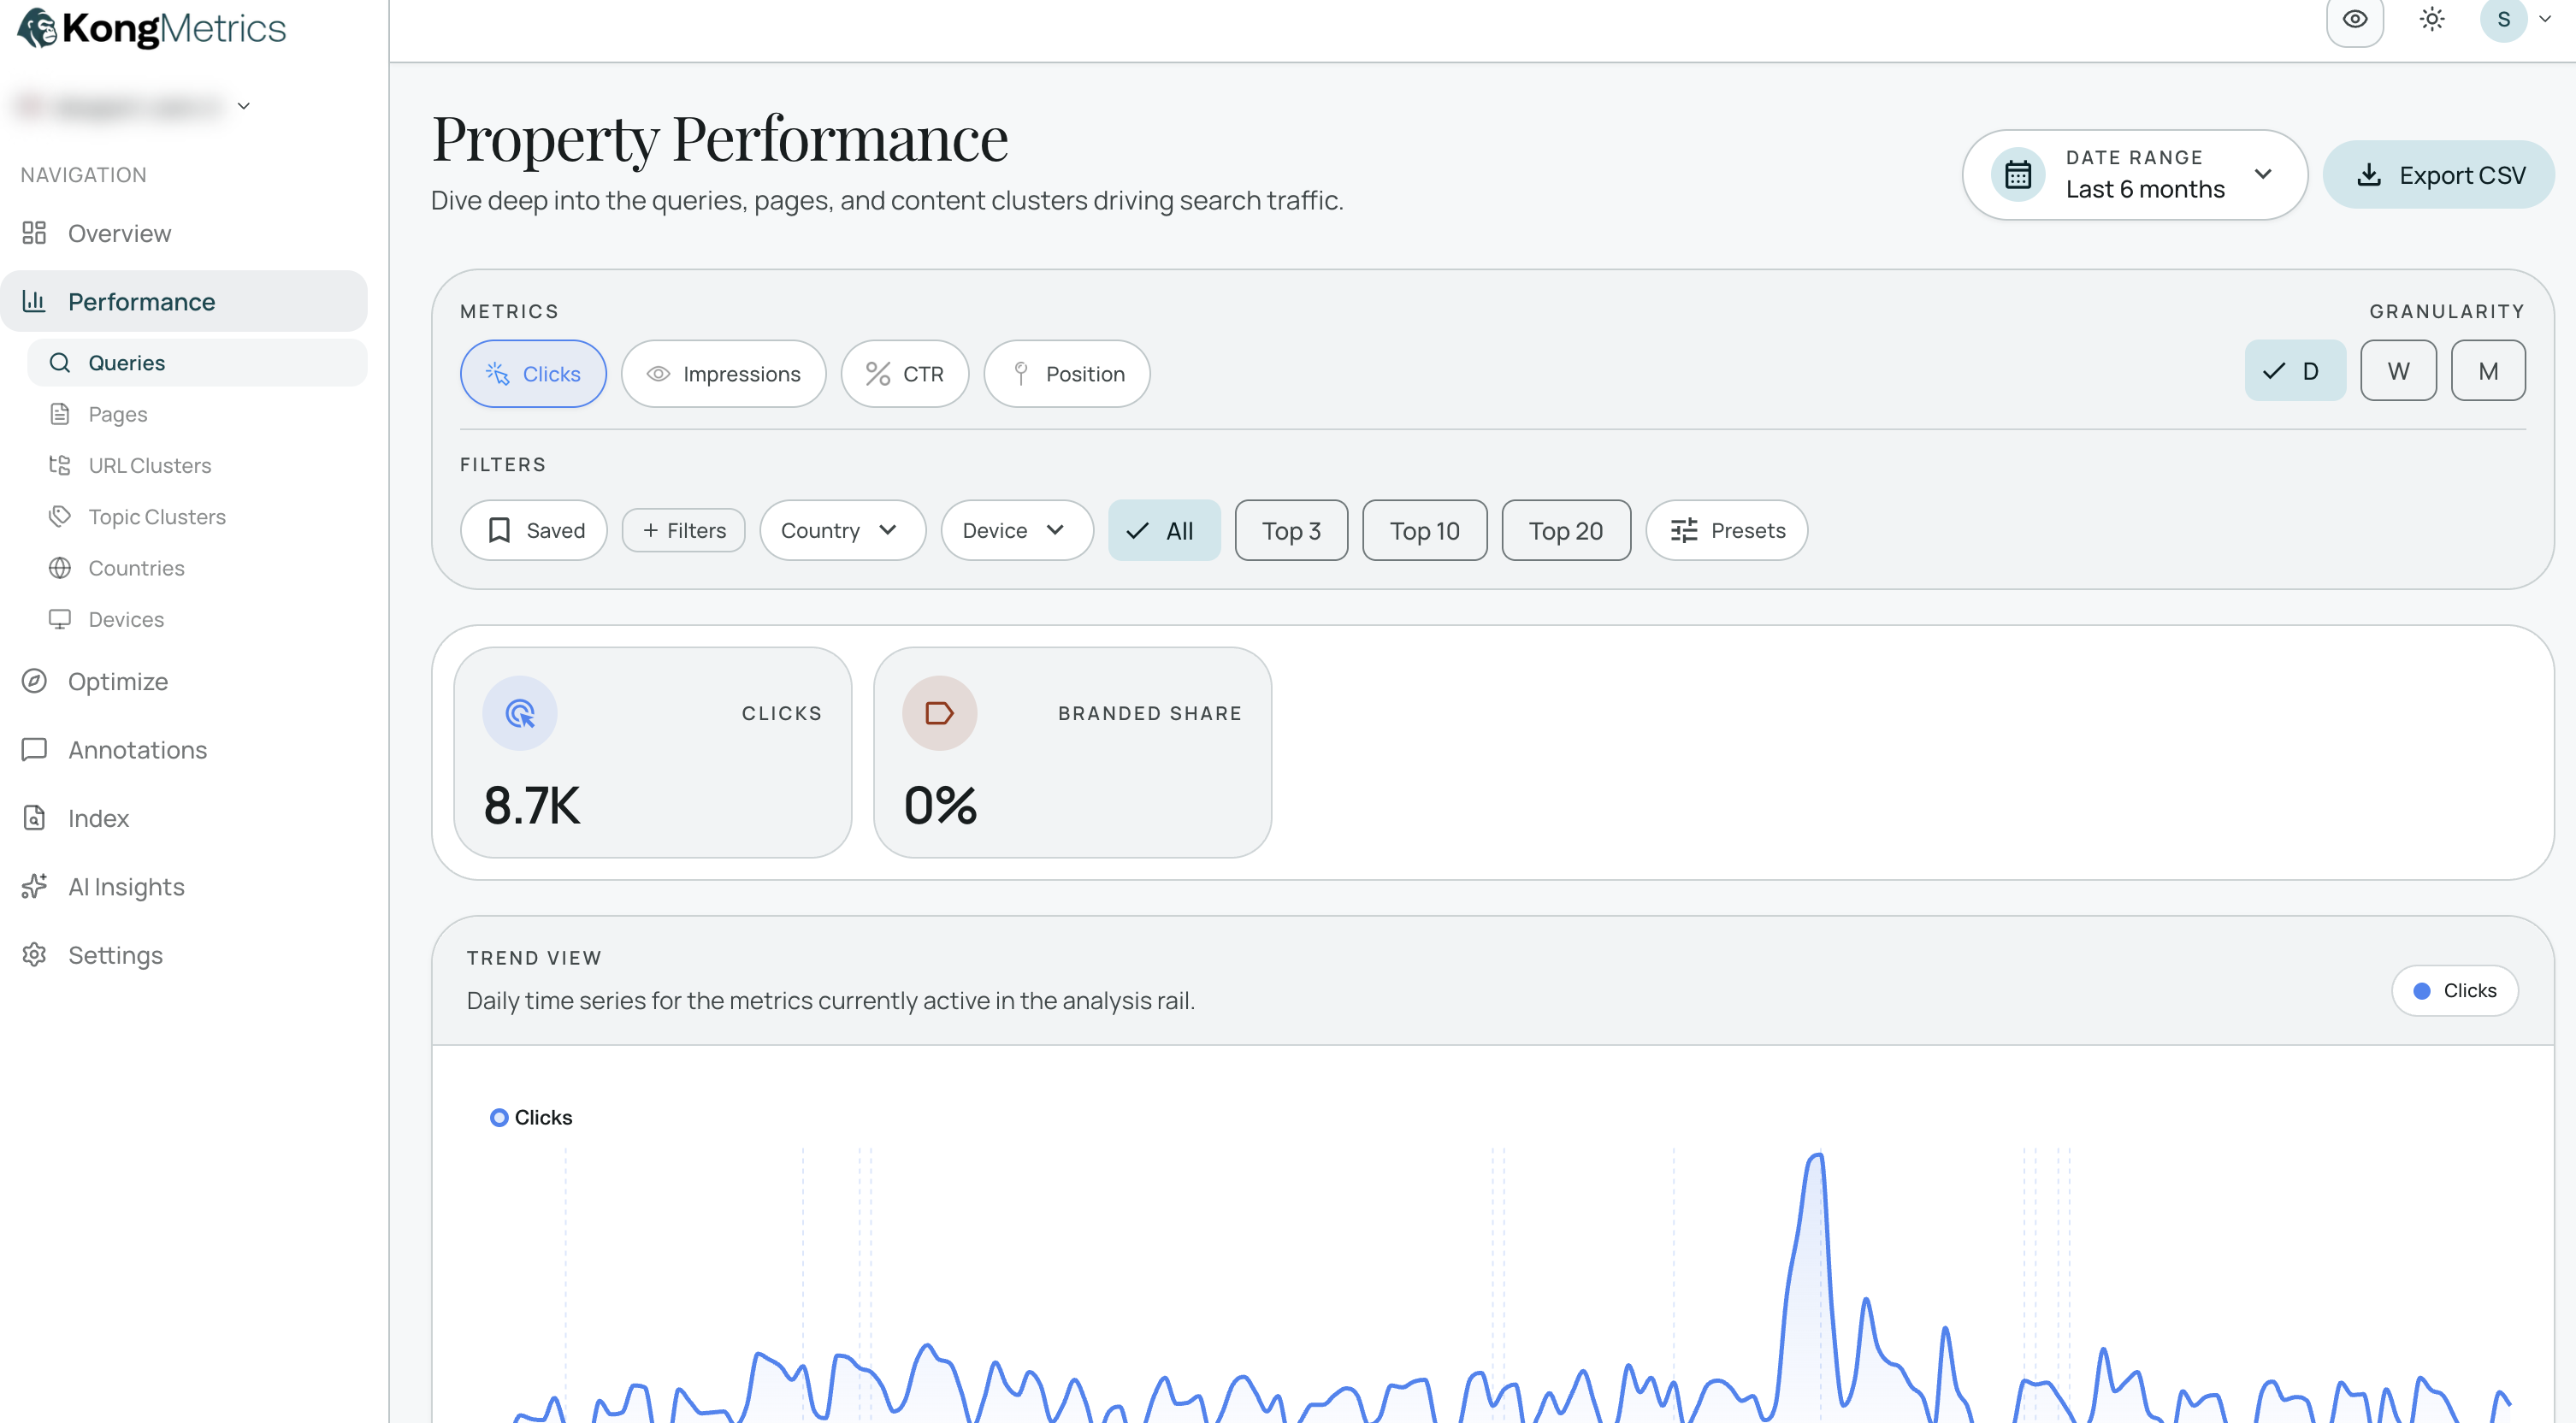Viewport: 2576px width, 1423px height.
Task: Open AI Insights page
Action: tap(184, 887)
